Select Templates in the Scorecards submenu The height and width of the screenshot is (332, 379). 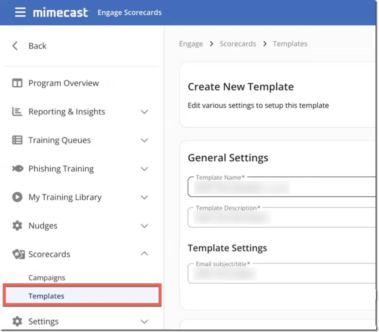46,296
